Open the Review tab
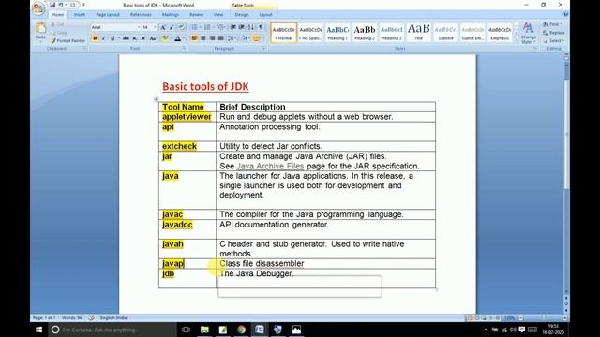This screenshot has height=337, width=600. (196, 15)
